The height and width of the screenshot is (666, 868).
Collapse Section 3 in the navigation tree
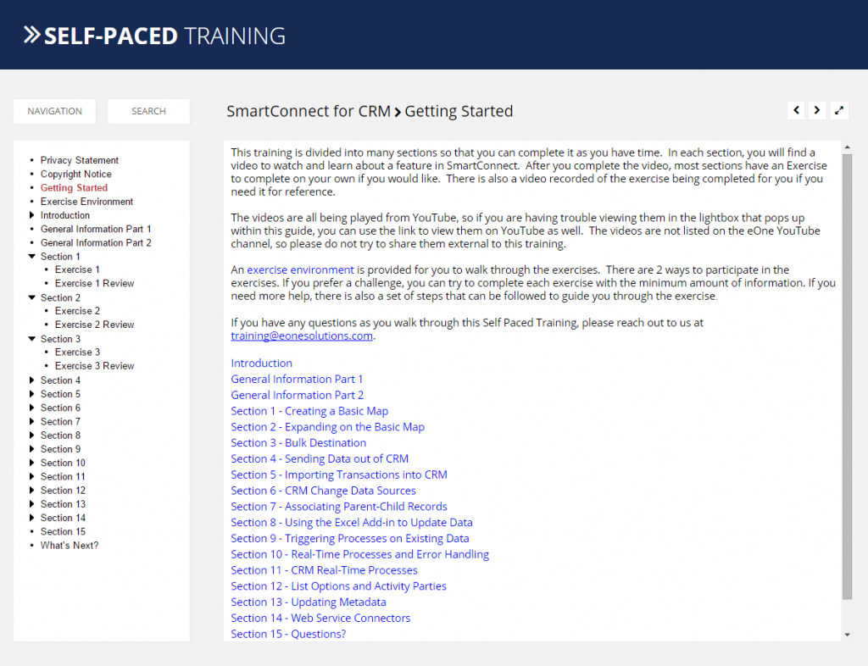pos(31,339)
